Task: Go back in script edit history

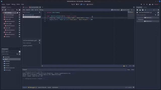Action: (x=132, y=10)
